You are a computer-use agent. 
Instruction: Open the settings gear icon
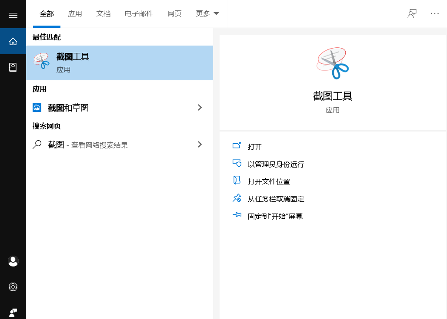pyautogui.click(x=13, y=287)
